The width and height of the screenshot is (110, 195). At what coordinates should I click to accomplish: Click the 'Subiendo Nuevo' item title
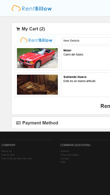(x=75, y=77)
